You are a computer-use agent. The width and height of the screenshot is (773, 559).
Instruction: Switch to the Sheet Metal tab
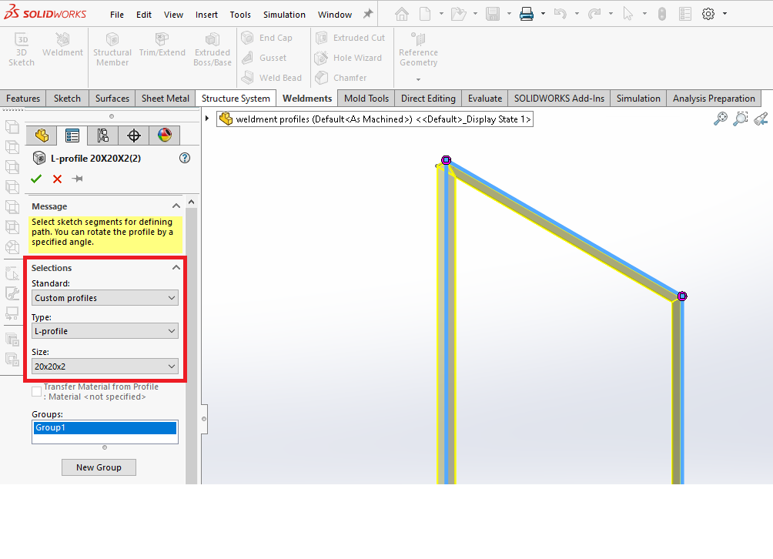pos(165,99)
